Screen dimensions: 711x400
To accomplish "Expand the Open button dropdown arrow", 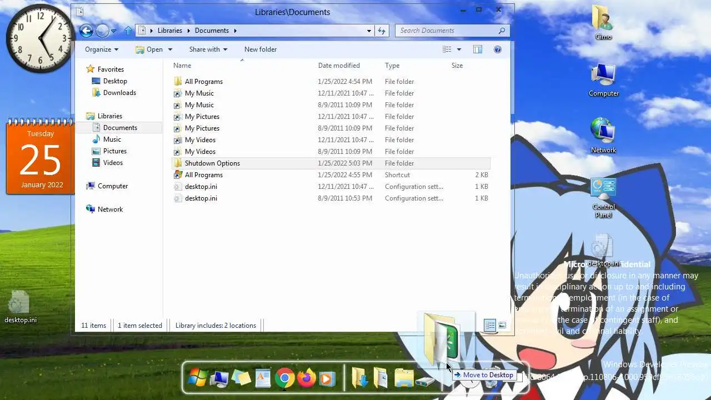I will [170, 49].
